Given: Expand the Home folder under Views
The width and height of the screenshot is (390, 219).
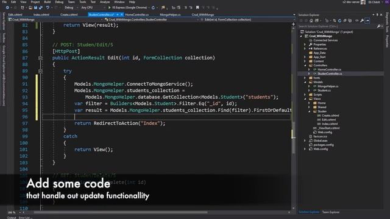Looking at the screenshot, I should pos(309,103).
